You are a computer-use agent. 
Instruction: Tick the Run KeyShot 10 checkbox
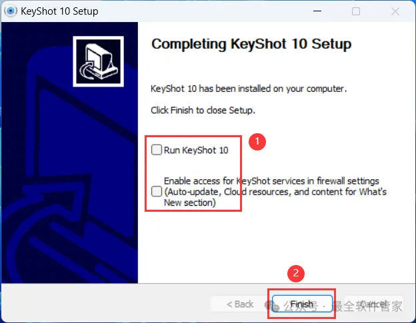coord(157,150)
